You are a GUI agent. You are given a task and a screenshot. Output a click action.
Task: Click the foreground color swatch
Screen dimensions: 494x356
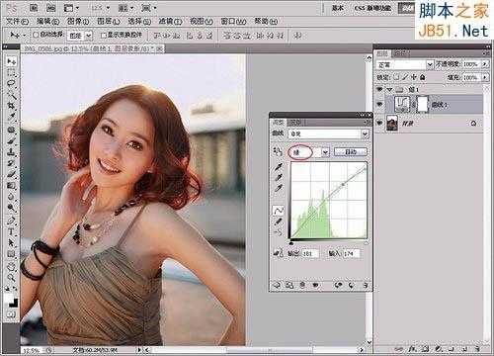tap(9, 299)
